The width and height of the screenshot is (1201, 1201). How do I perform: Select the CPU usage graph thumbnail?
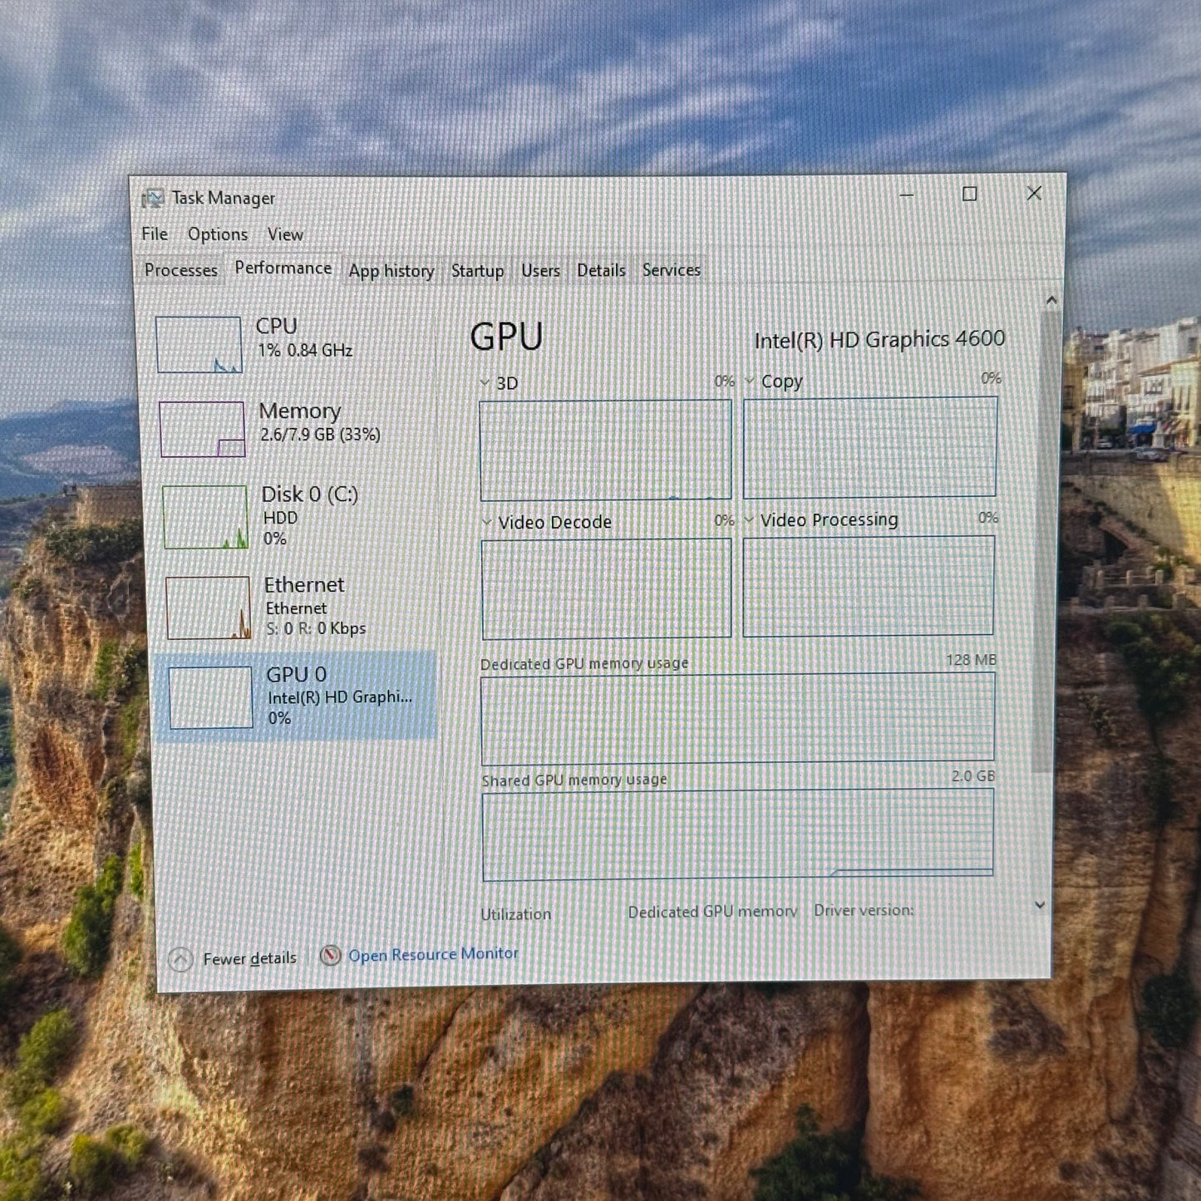coord(199,344)
